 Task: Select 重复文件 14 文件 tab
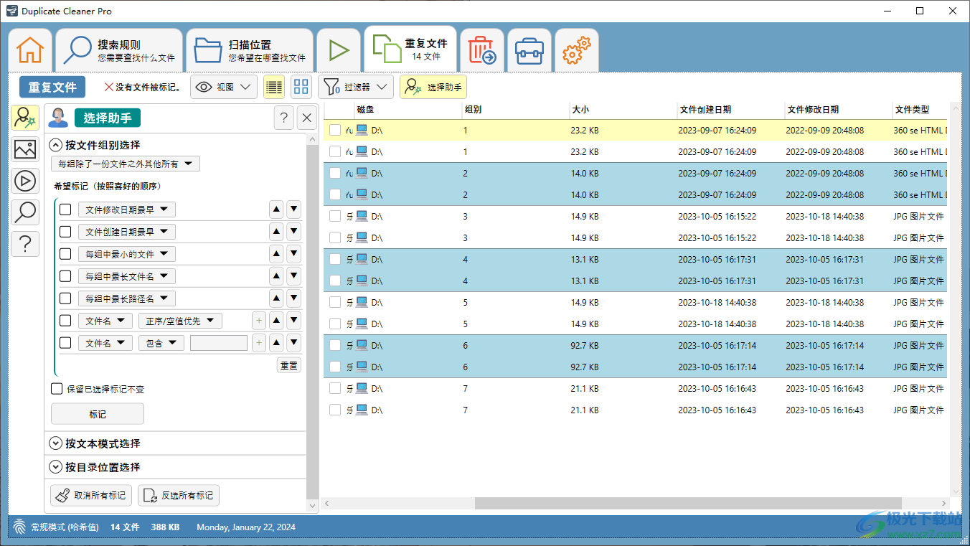(410, 49)
